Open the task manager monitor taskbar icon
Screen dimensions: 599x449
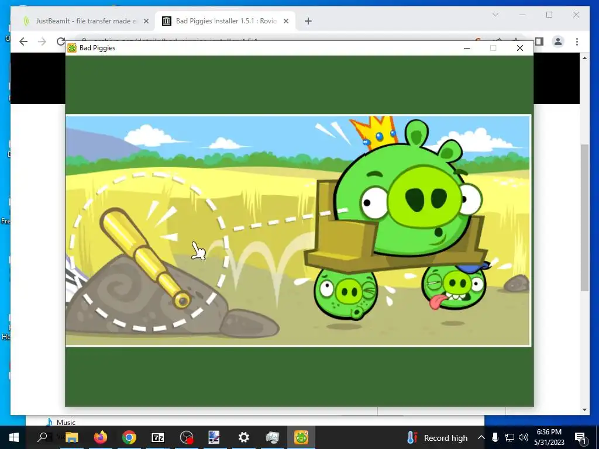[273, 437]
